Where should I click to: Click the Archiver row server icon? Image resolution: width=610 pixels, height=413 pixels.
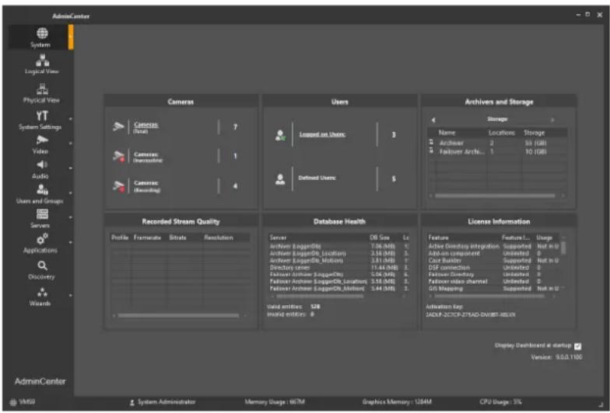pos(431,143)
